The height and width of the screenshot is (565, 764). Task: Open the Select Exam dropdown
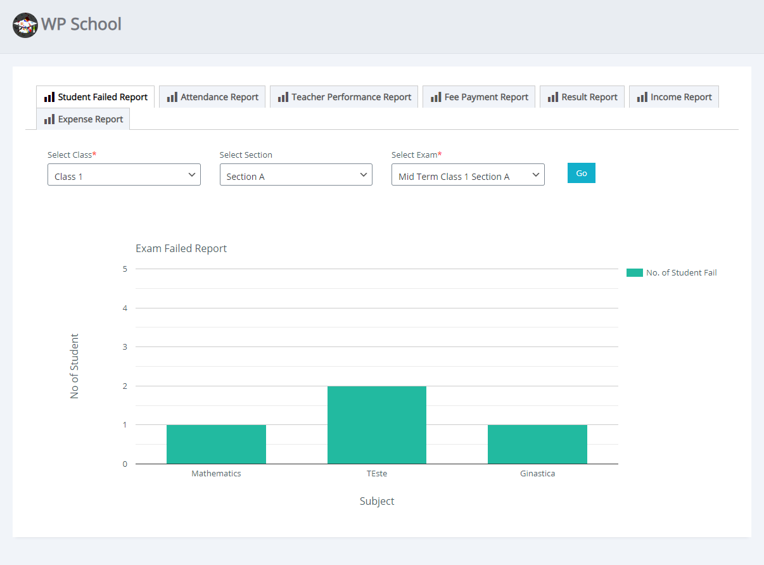[468, 175]
